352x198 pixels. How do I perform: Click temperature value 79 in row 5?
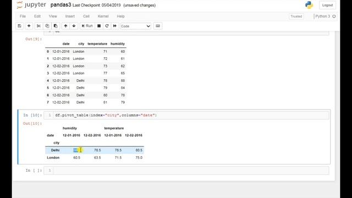coord(105,88)
